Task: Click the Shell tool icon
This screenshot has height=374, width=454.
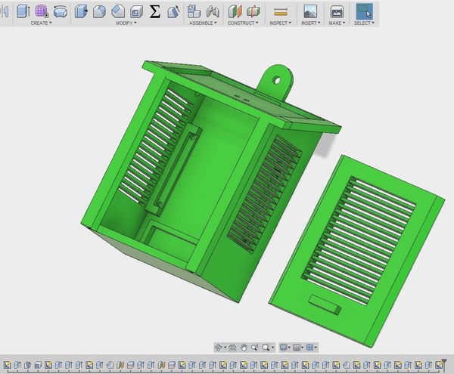Action: (136, 11)
